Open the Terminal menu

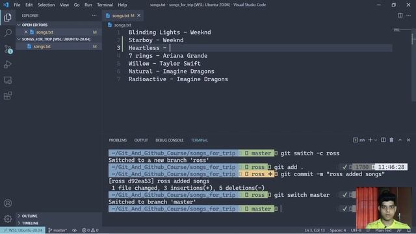[105, 5]
